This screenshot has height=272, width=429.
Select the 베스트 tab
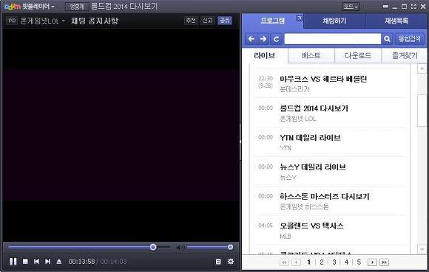(311, 55)
